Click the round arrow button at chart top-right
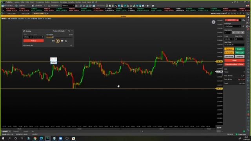The width and height of the screenshot is (251, 141). [213, 22]
